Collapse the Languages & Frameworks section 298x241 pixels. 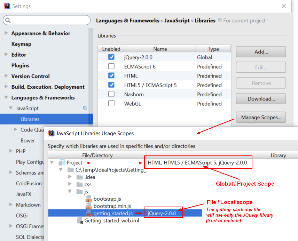[x=6, y=98]
